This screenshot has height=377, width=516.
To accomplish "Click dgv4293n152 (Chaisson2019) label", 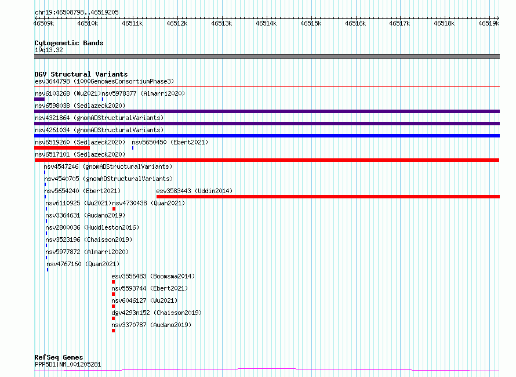I will point(157,313).
